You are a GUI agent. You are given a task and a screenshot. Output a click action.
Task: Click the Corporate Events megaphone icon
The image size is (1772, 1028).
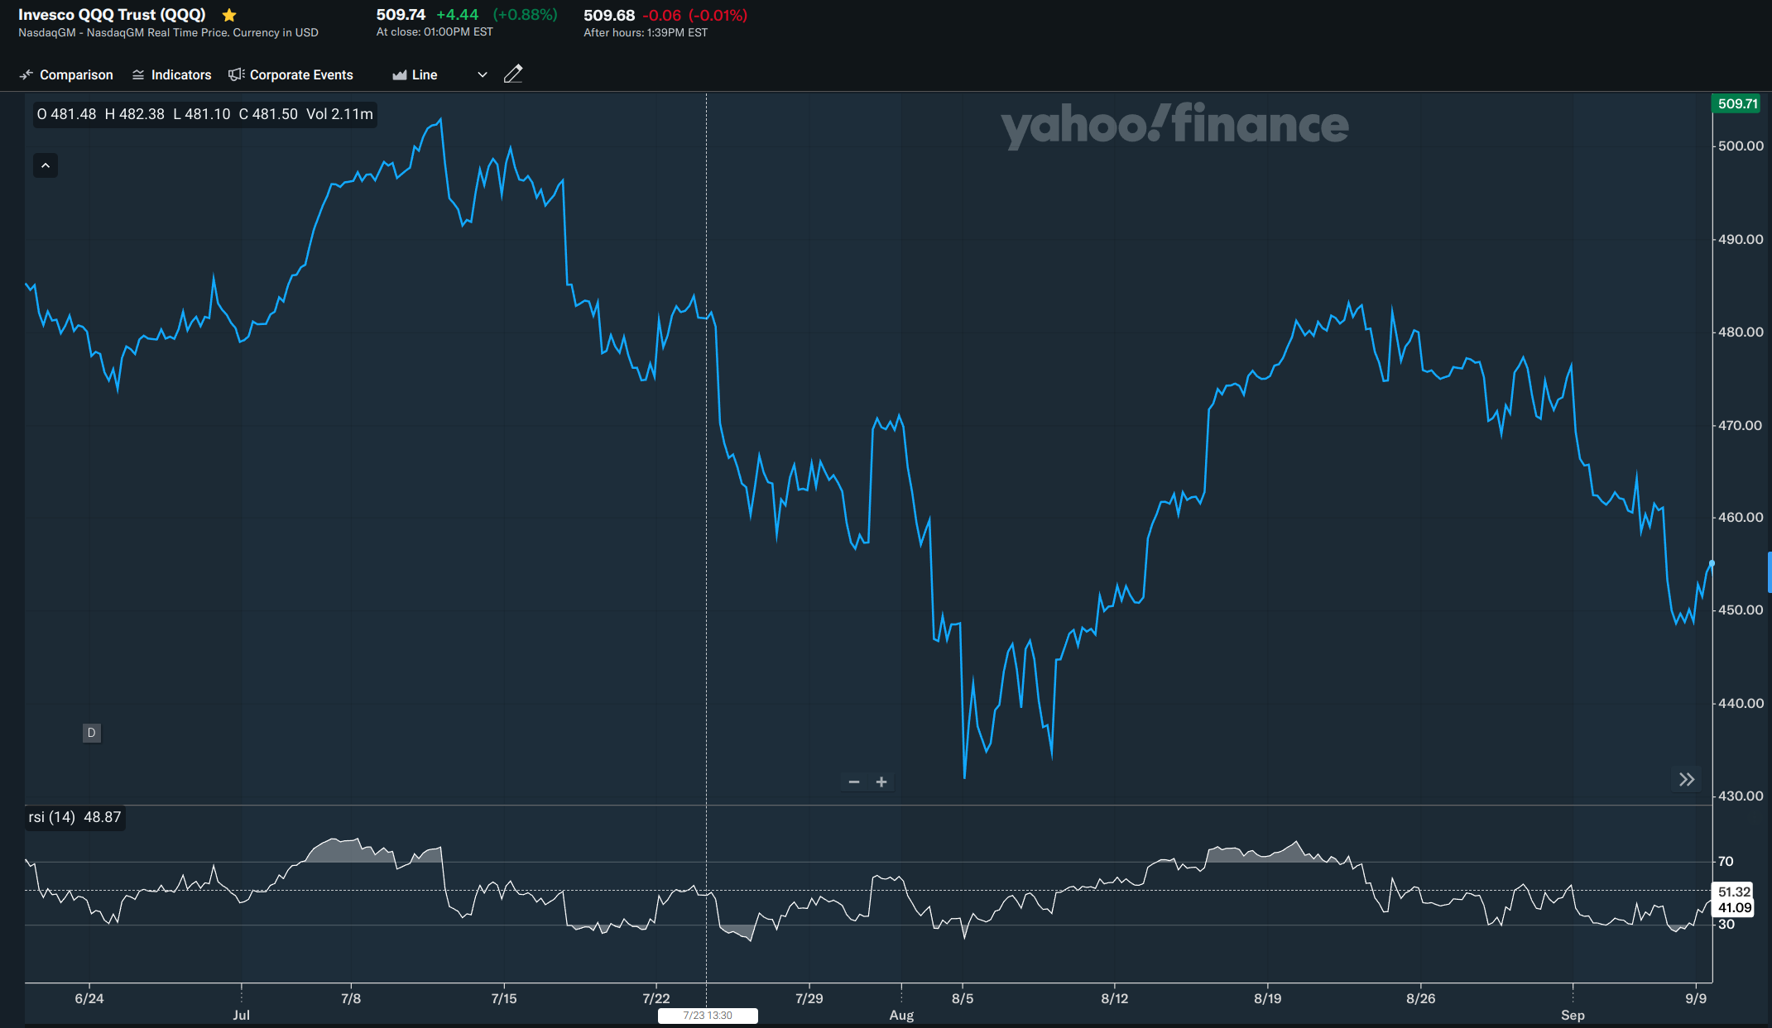click(x=236, y=74)
